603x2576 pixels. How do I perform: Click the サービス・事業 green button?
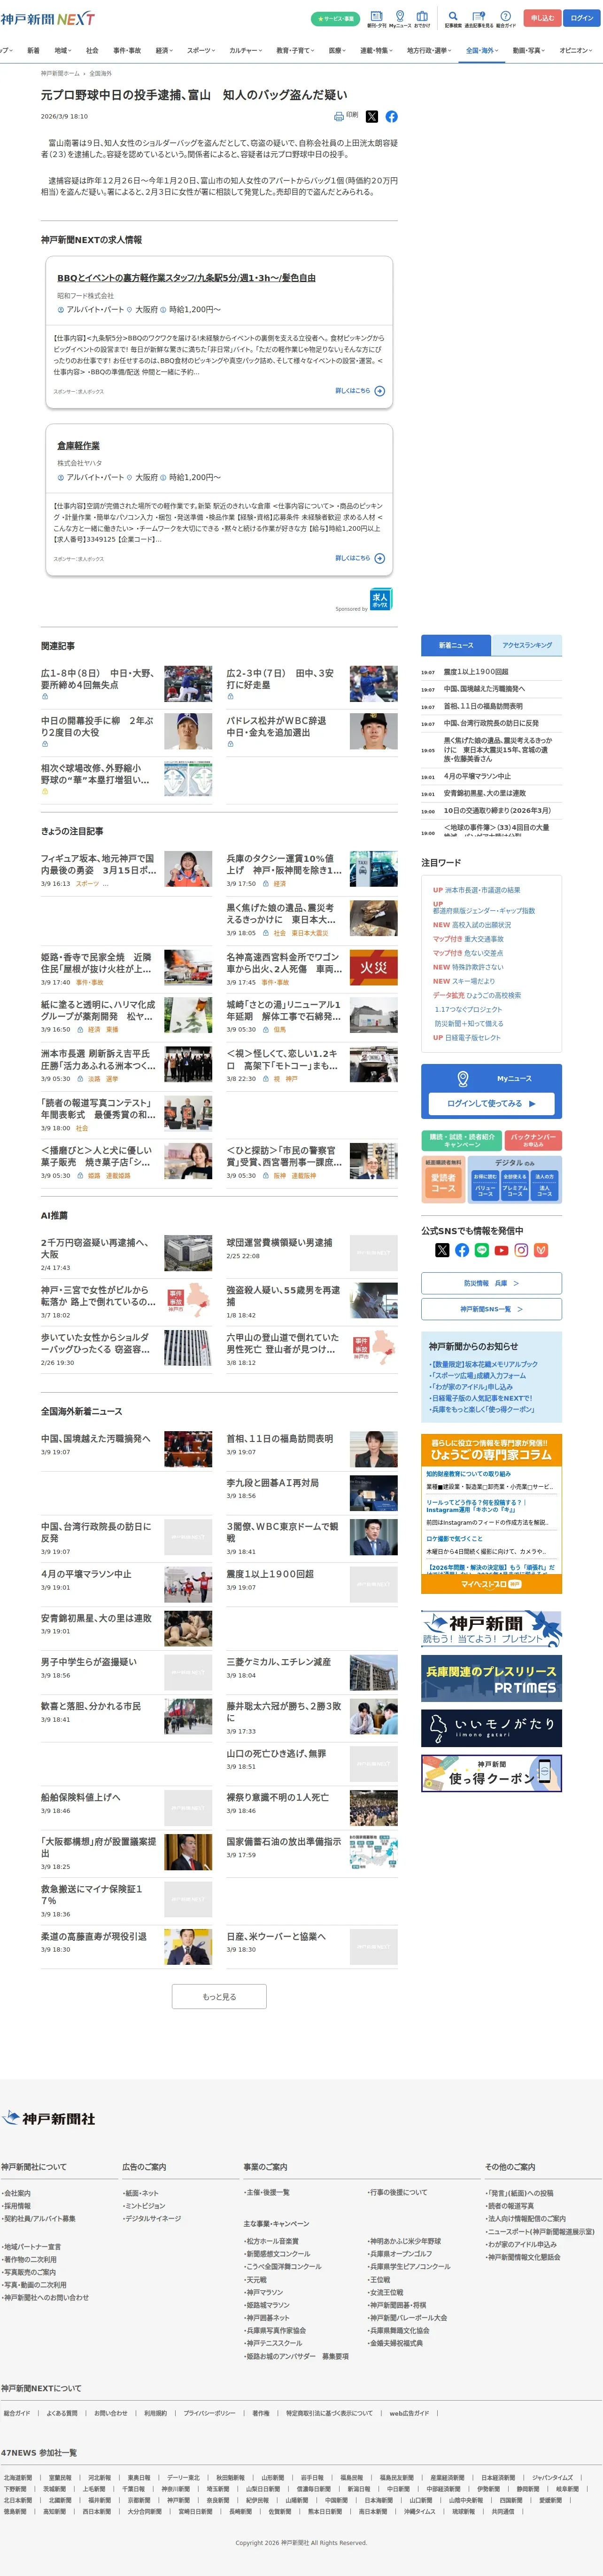coord(335,18)
